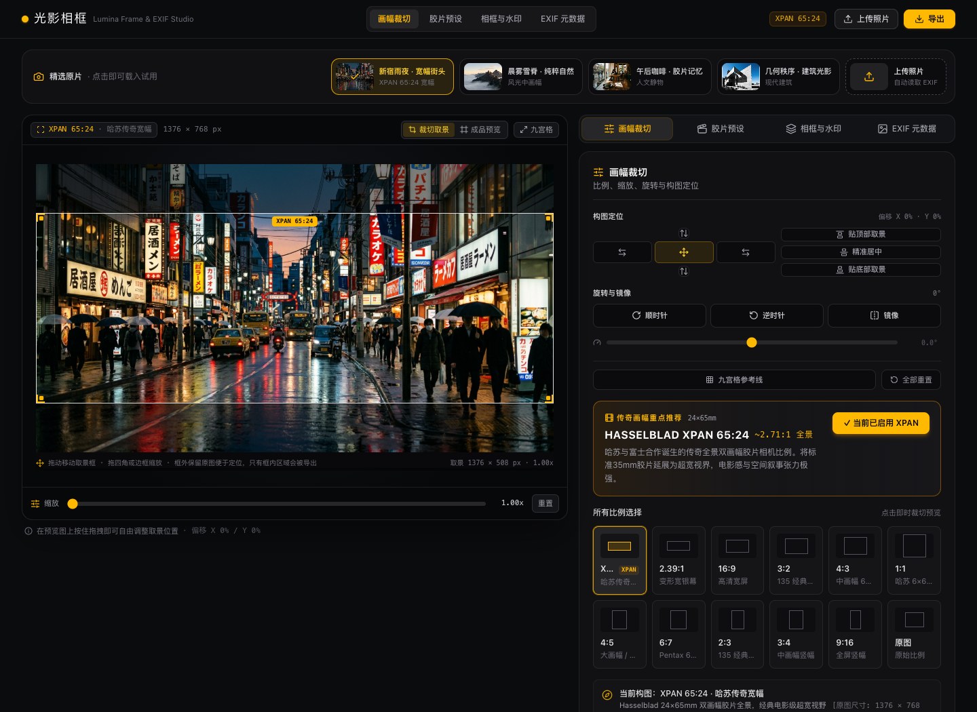Load sample photo 午后咖啡 · 胶片记忆
The width and height of the screenshot is (977, 712).
(x=650, y=77)
